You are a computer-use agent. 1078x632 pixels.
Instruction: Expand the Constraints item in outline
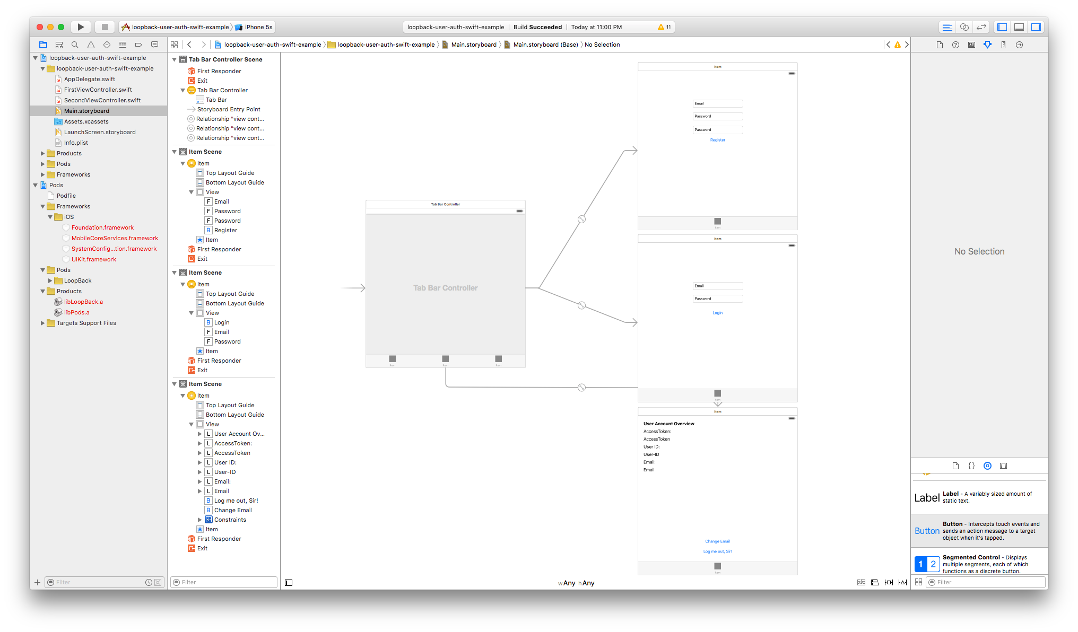200,520
